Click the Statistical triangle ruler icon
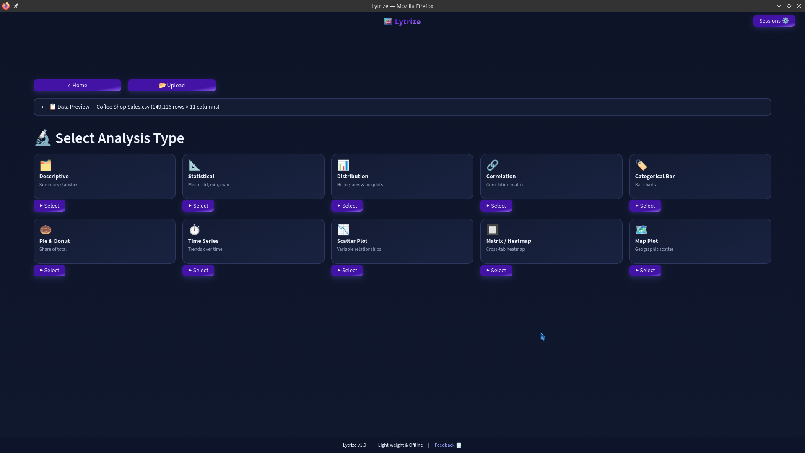This screenshot has width=805, height=453. 194,165
